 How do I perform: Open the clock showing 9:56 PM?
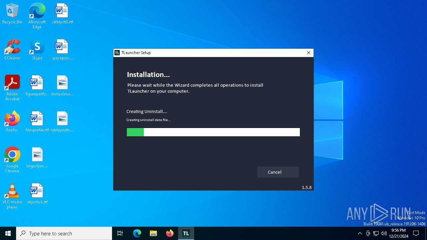(x=399, y=233)
